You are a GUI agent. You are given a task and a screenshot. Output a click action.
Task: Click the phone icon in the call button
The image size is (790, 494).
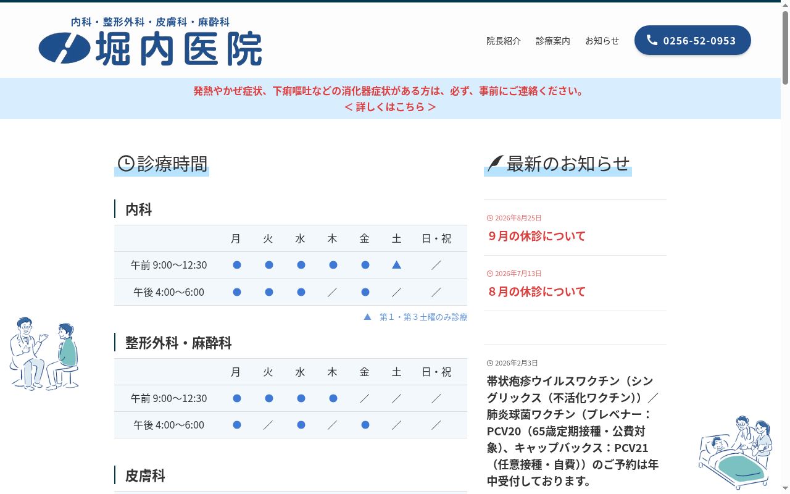652,40
